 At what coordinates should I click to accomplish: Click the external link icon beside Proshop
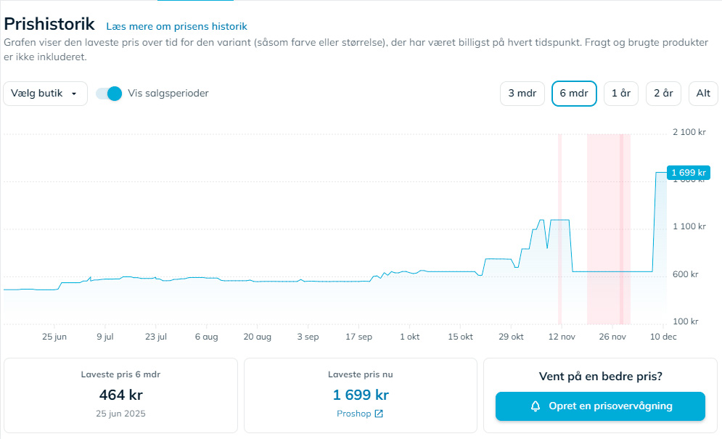tap(378, 414)
